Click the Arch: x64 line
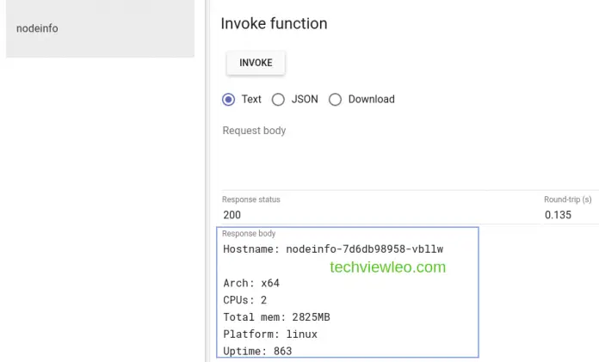 [x=251, y=283]
